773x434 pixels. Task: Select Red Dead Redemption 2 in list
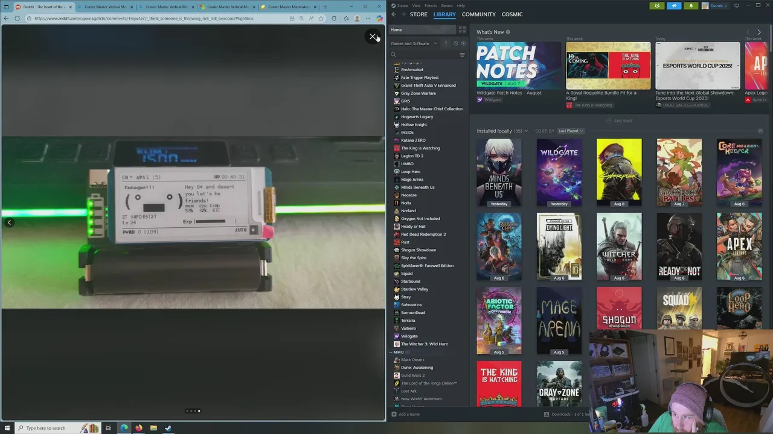pyautogui.click(x=423, y=234)
